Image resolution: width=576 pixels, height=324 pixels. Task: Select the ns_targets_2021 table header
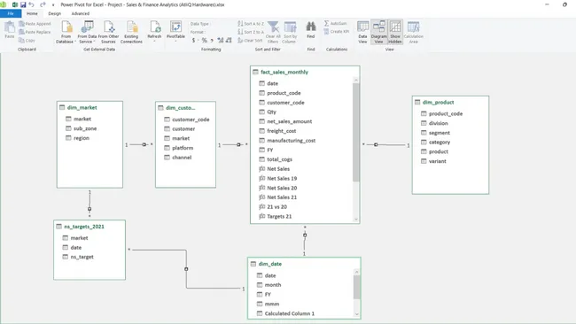point(90,227)
